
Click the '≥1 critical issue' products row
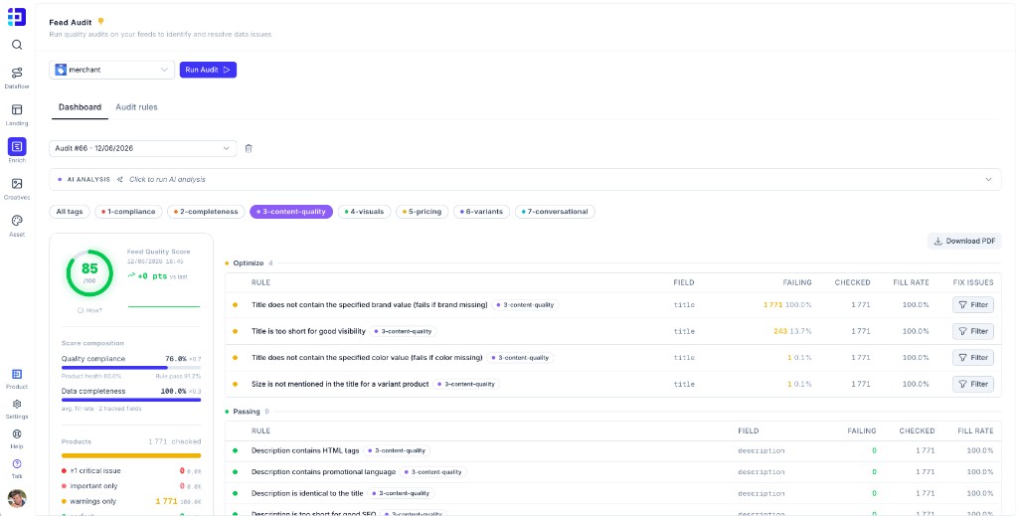coord(131,470)
